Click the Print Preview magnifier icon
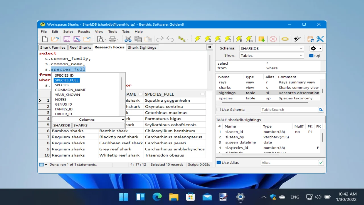 100,39
